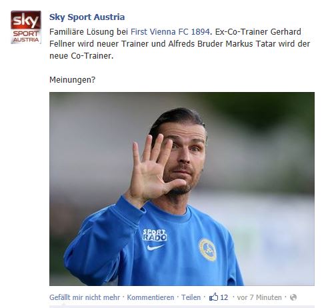Show who liked via the 12 count
The width and height of the screenshot is (334, 308).
pos(224,297)
